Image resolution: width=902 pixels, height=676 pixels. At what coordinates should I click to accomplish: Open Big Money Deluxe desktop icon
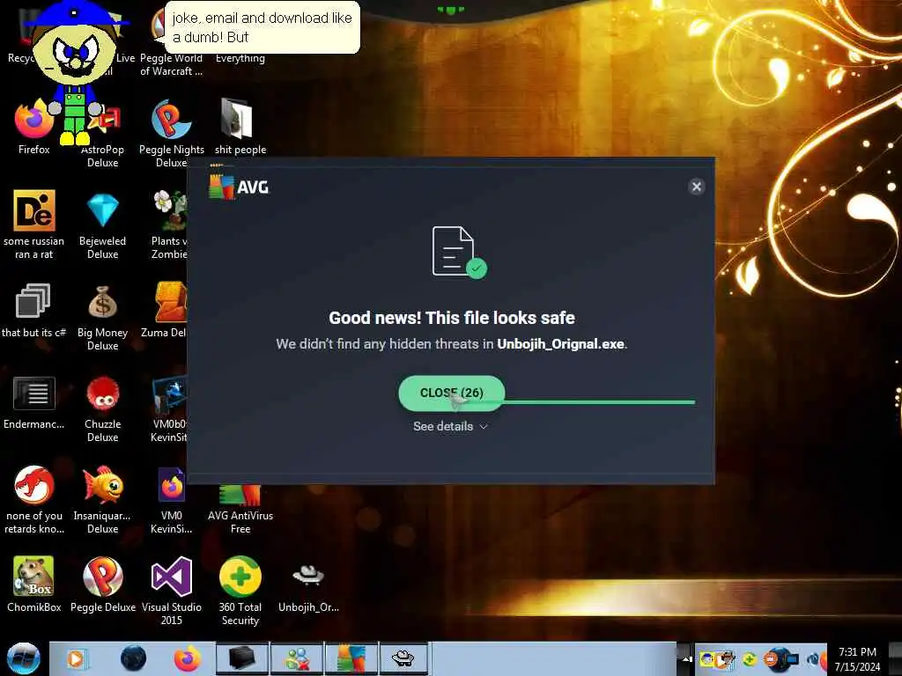tap(102, 317)
